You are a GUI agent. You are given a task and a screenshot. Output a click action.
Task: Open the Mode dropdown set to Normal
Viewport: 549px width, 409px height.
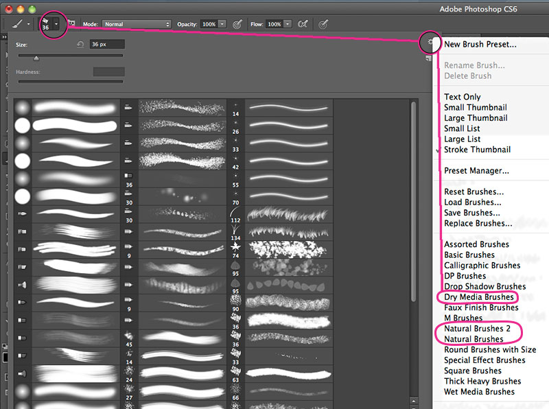pos(137,24)
